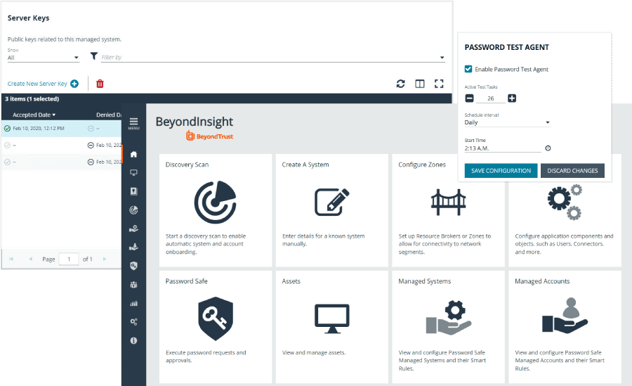Image resolution: width=632 pixels, height=386 pixels.
Task: Go to previous page in Server Keys pager
Action: [30, 259]
